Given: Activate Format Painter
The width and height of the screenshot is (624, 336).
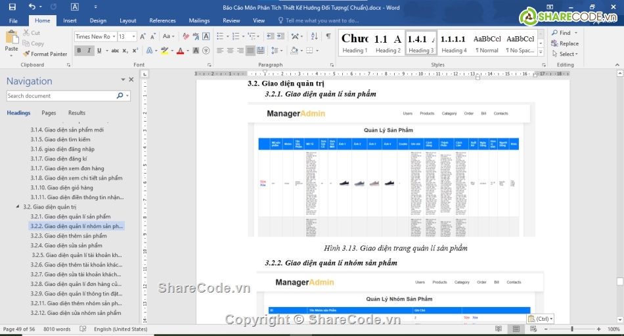Looking at the screenshot, I should click(x=44, y=54).
